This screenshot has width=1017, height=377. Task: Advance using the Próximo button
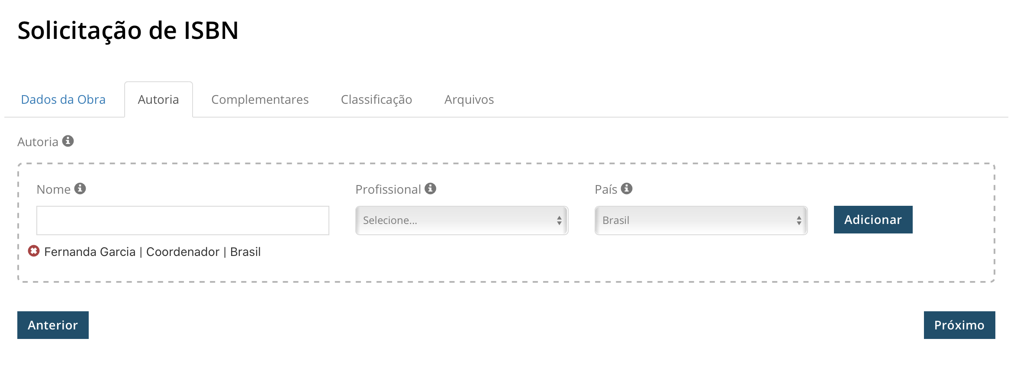click(959, 325)
